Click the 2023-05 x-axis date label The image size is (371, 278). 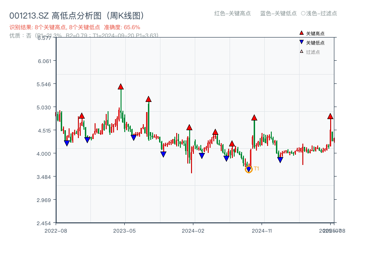pos(124,231)
